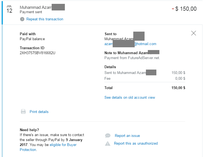Screen dimensions: 205x157
Task: Close the transaction details panel with X
Action: click(x=193, y=33)
